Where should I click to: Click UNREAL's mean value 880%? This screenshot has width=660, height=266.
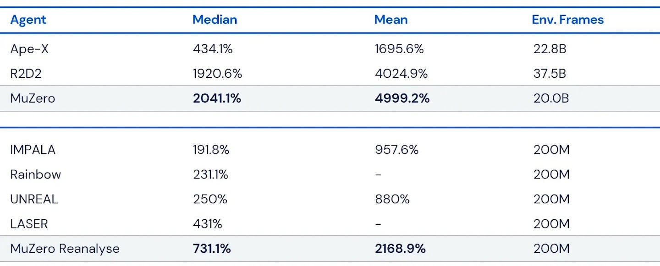392,199
